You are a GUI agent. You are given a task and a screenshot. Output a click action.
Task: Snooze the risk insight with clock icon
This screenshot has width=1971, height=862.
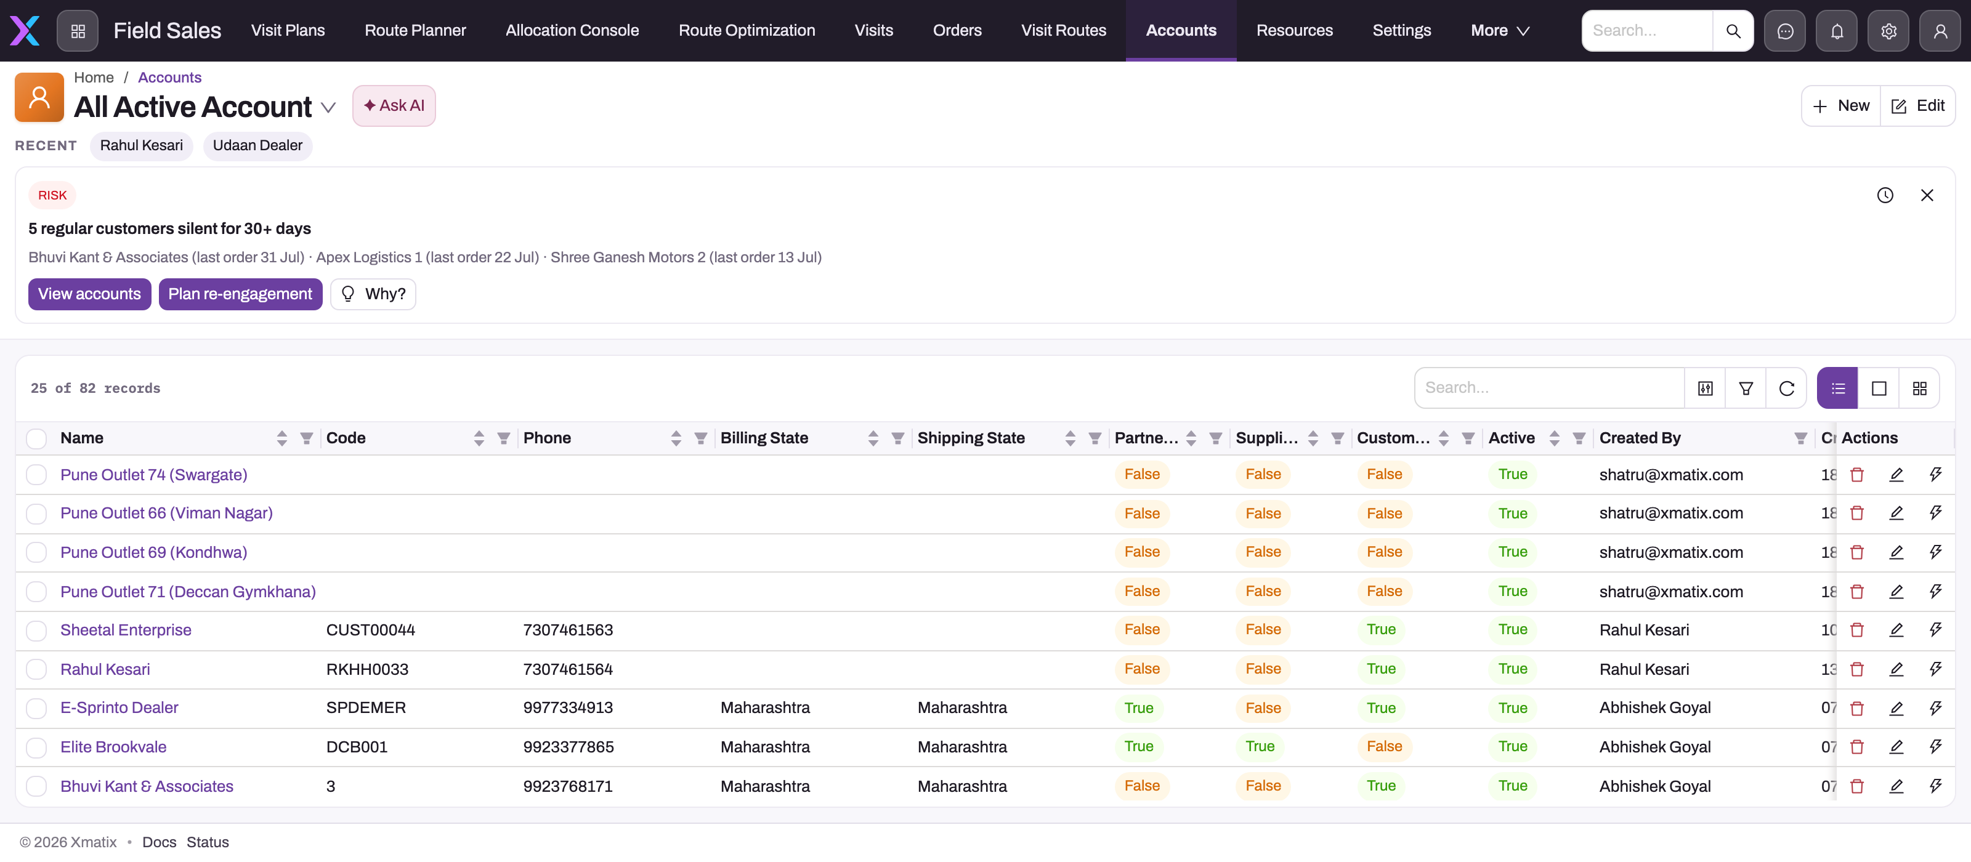[1885, 195]
